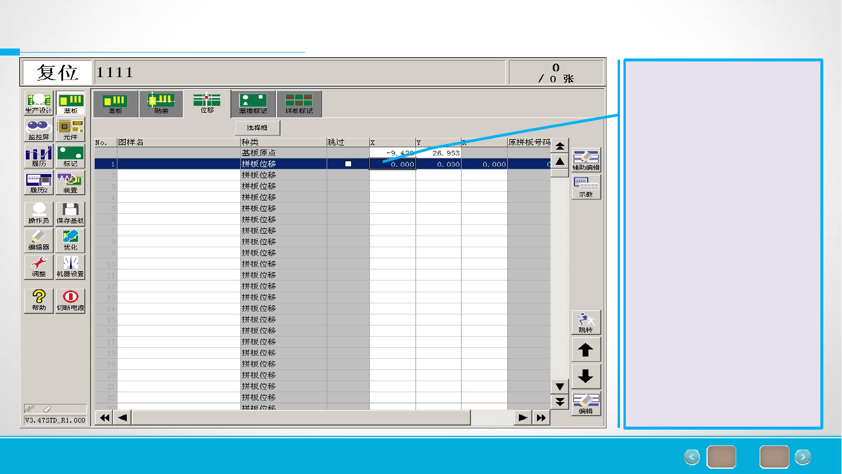The height and width of the screenshot is (474, 842).
Task: Open the 监控屏 monitor screen
Action: [x=39, y=129]
